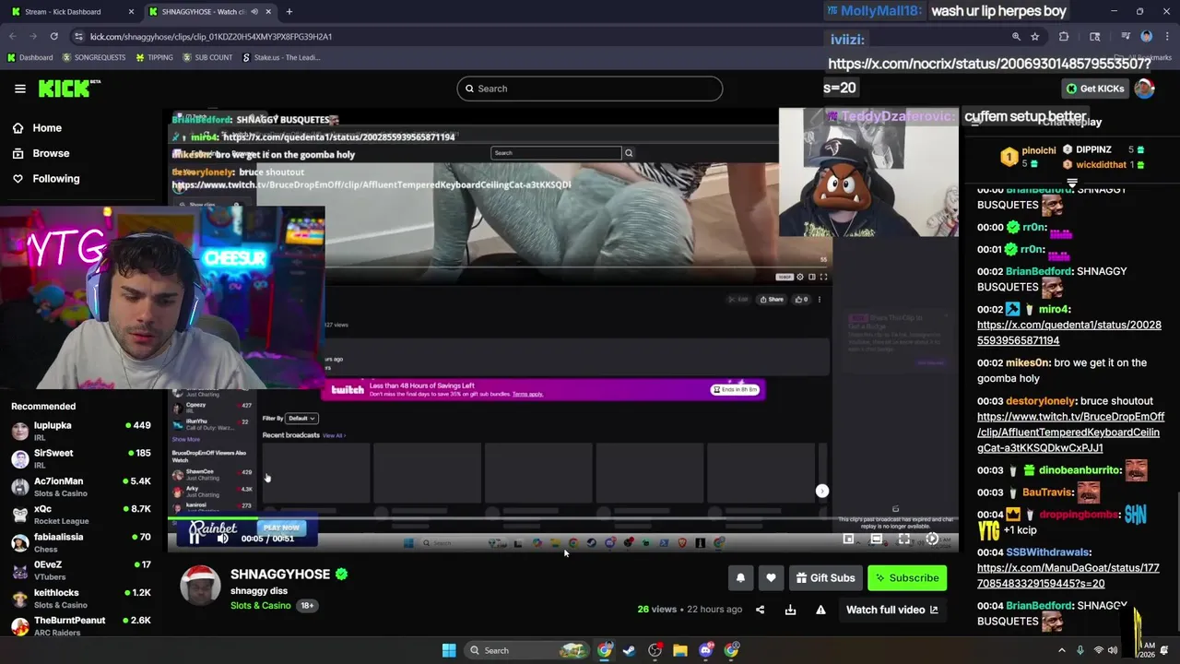Reload the page
Screen dimensions: 1180x664
[x=53, y=37]
